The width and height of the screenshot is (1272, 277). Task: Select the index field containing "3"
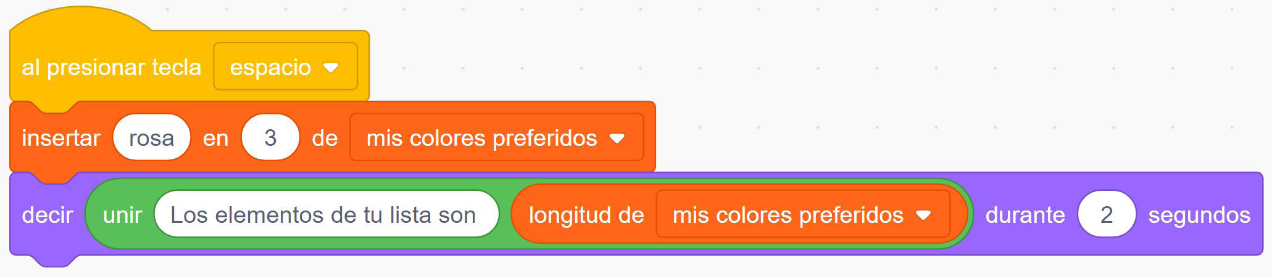[270, 138]
